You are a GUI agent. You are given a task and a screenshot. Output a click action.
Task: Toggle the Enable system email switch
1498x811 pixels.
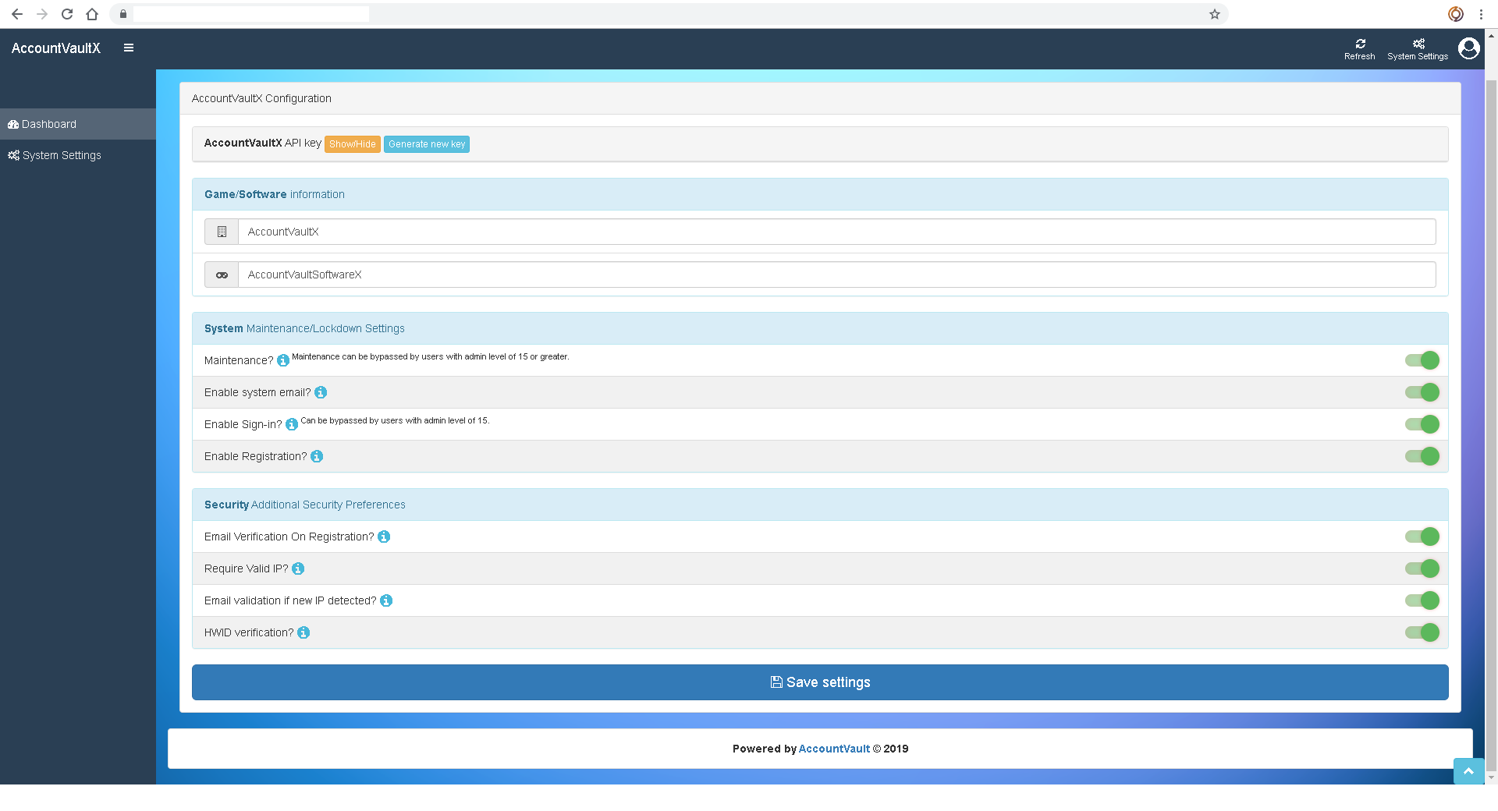pos(1422,392)
